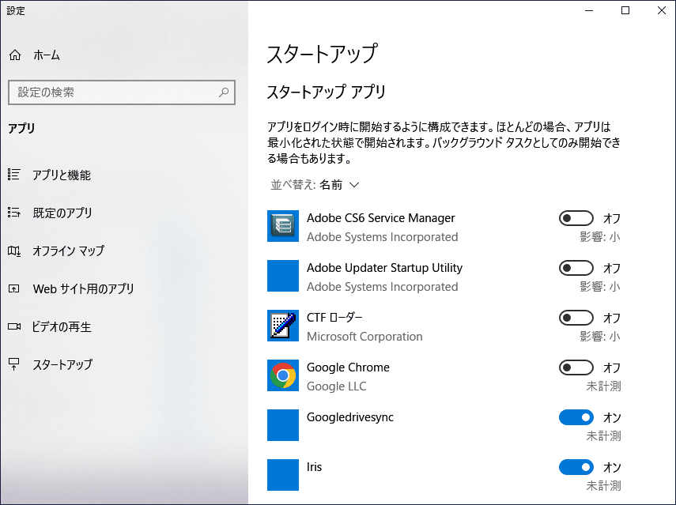Enable the Adobe CS6 Service Manager toggle

[576, 217]
